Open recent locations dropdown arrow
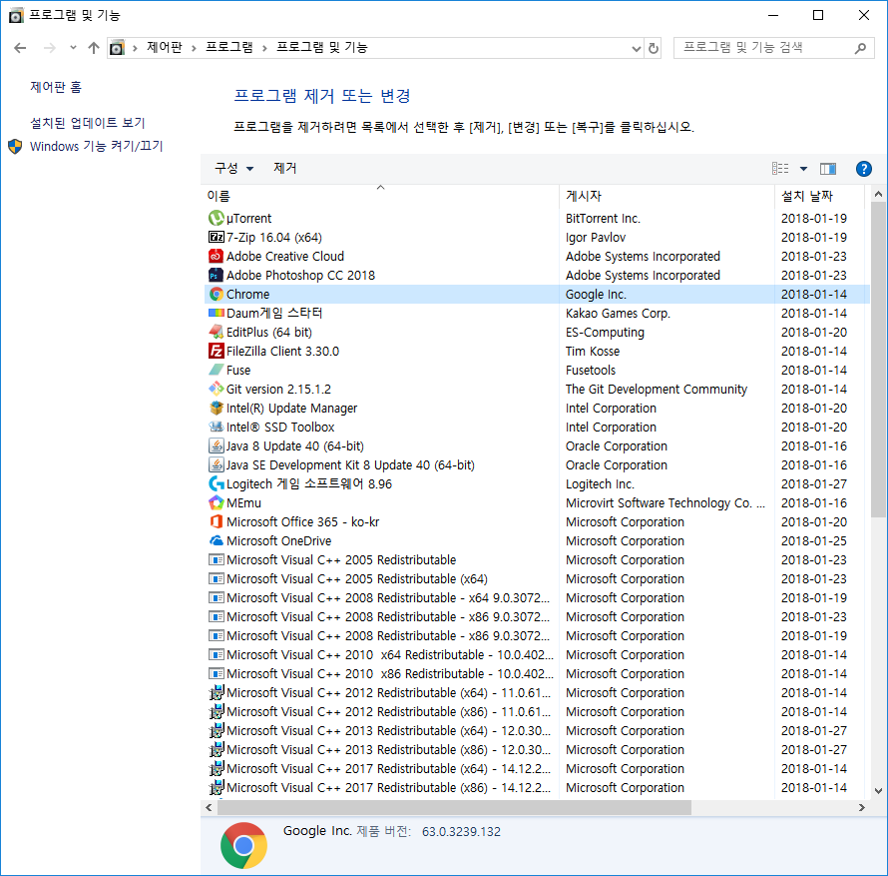Viewport: 888px width, 876px height. 73,48
